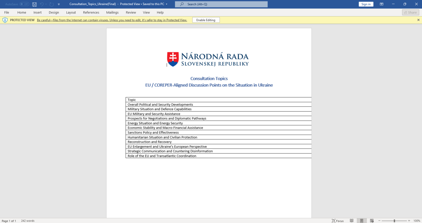This screenshot has width=422, height=223.
Task: Click the Redo icon
Action: pos(52,4)
